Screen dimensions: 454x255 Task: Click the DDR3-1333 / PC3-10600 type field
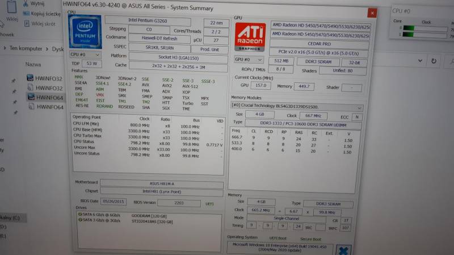(x=303, y=124)
